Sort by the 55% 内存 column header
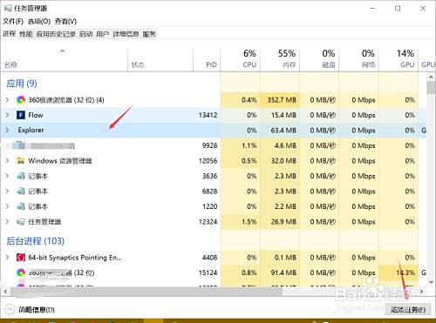The image size is (436, 323). click(280, 60)
